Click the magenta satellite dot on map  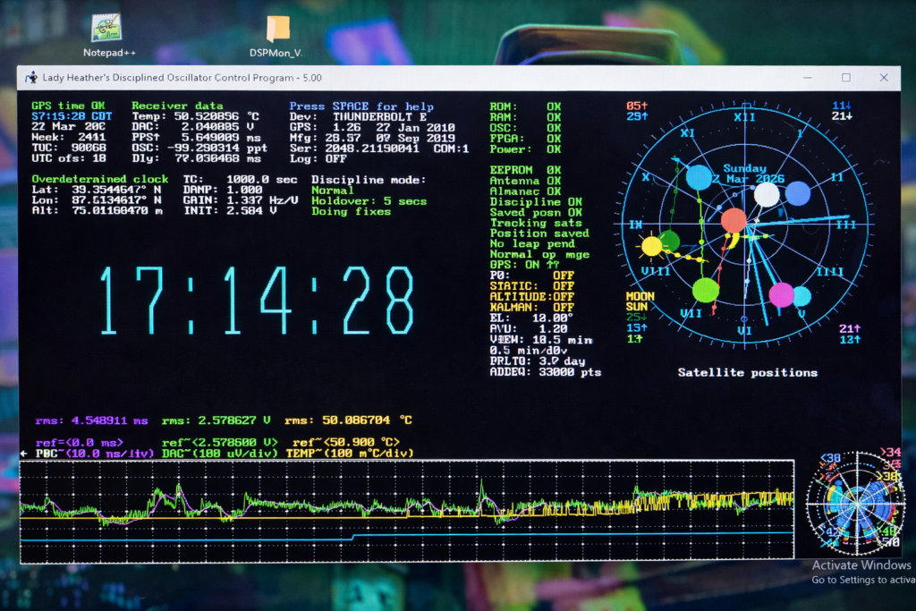click(781, 294)
